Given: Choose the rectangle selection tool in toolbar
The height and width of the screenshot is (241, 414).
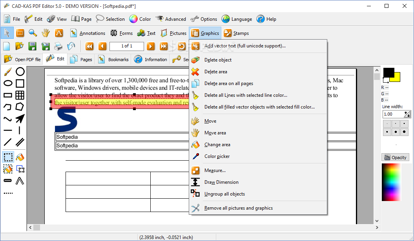Looking at the screenshot, I should [x=20, y=33].
